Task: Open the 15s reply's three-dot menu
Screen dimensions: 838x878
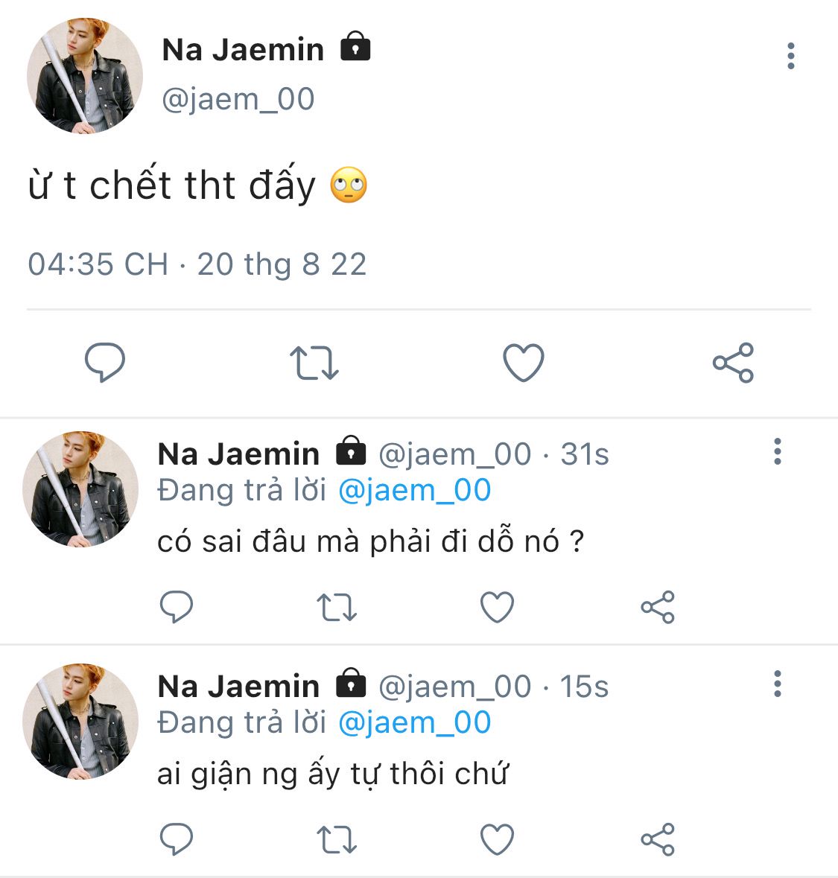Action: click(777, 684)
